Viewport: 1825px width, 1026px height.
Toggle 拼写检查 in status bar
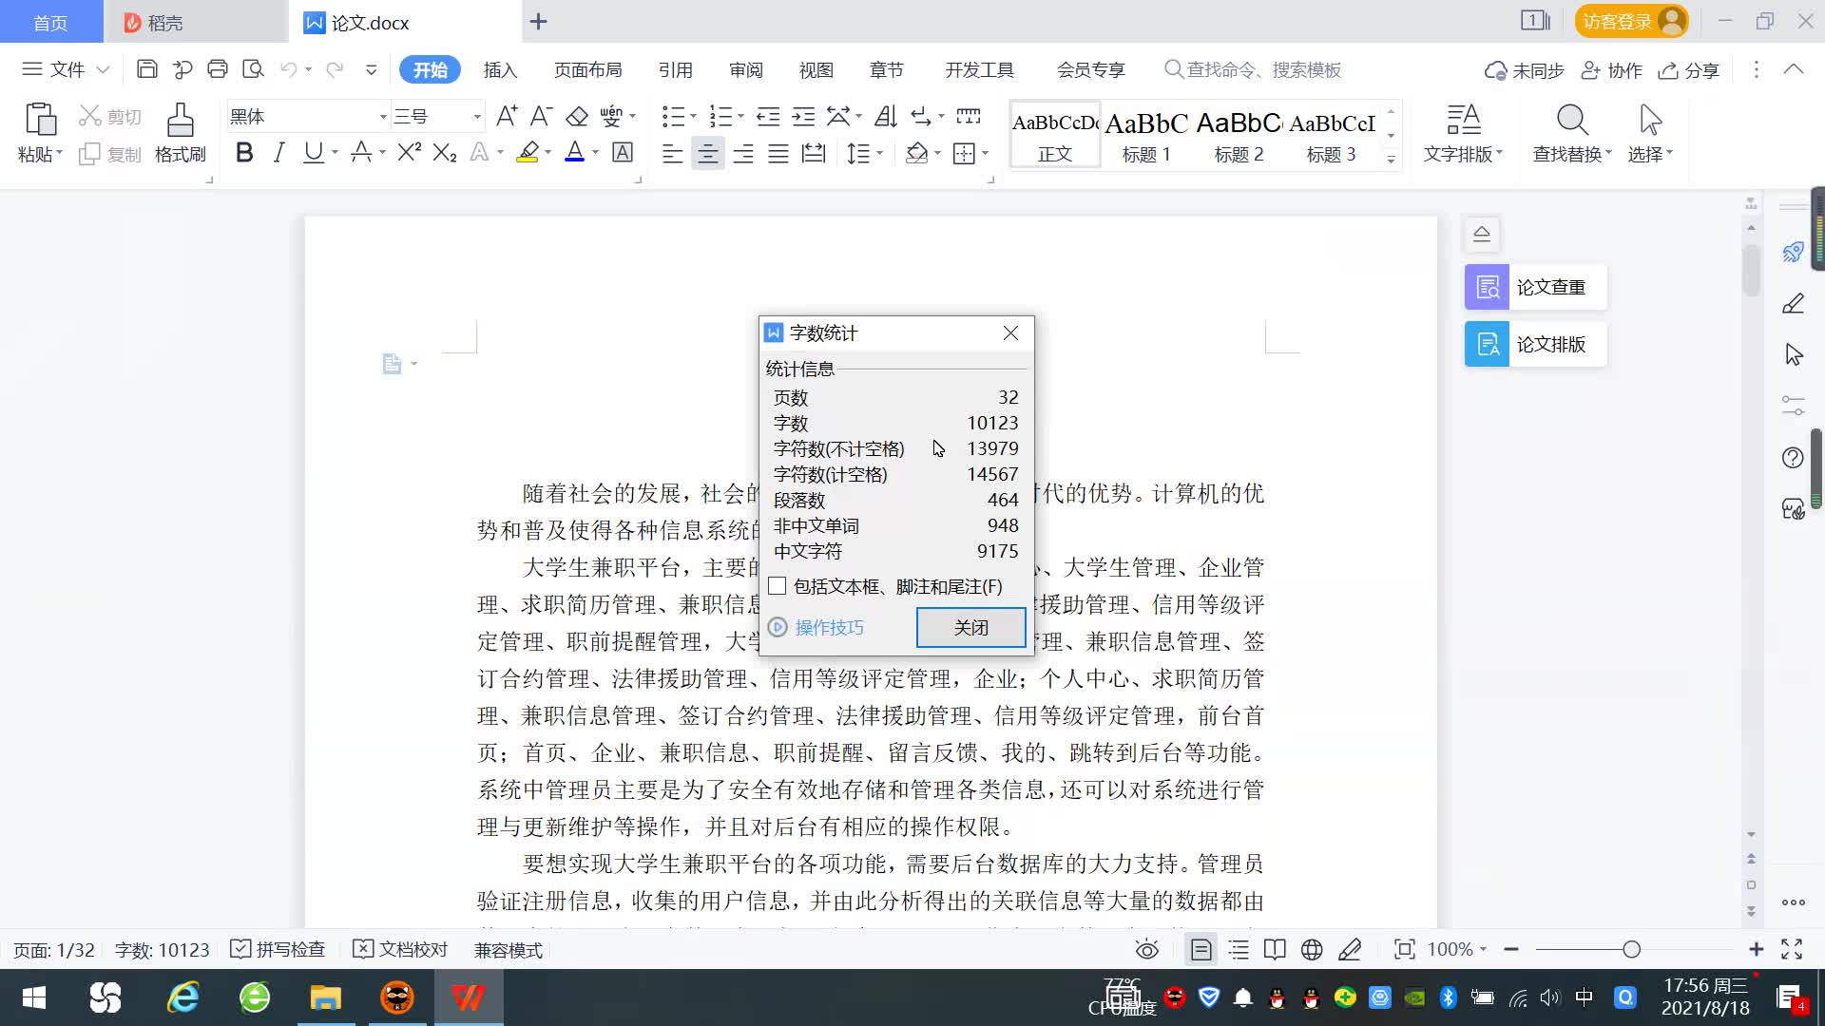(279, 949)
